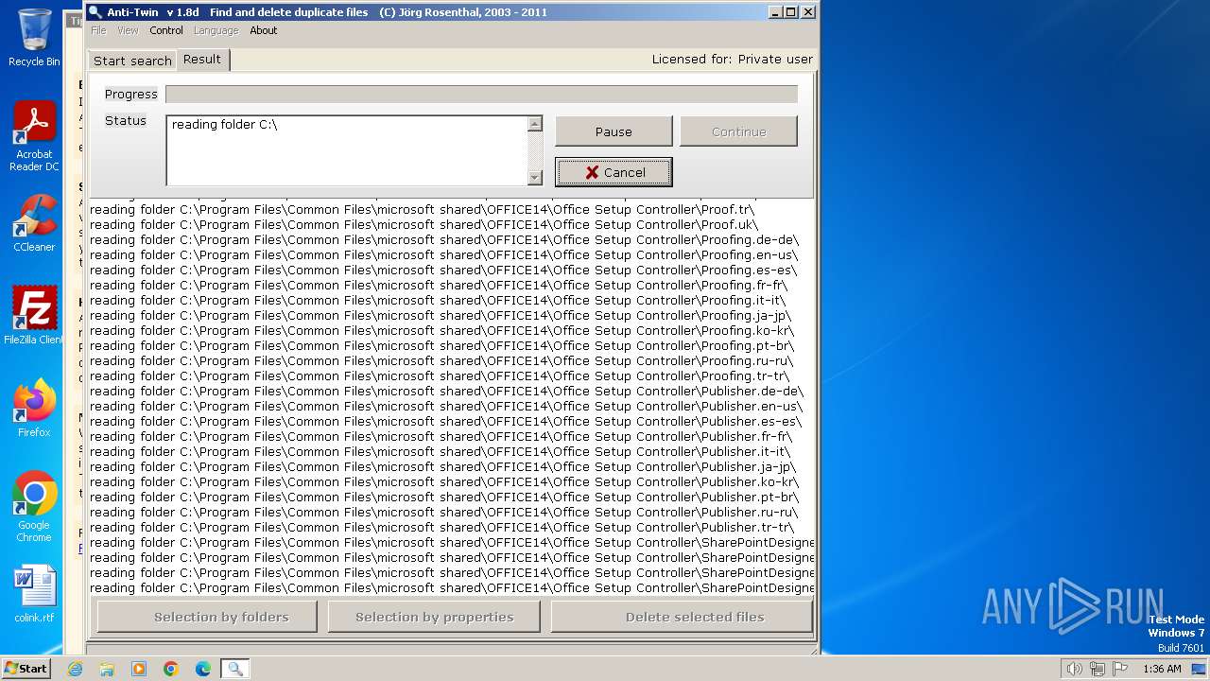Open FileZilla Client desktop icon
1210x681 pixels.
(34, 316)
